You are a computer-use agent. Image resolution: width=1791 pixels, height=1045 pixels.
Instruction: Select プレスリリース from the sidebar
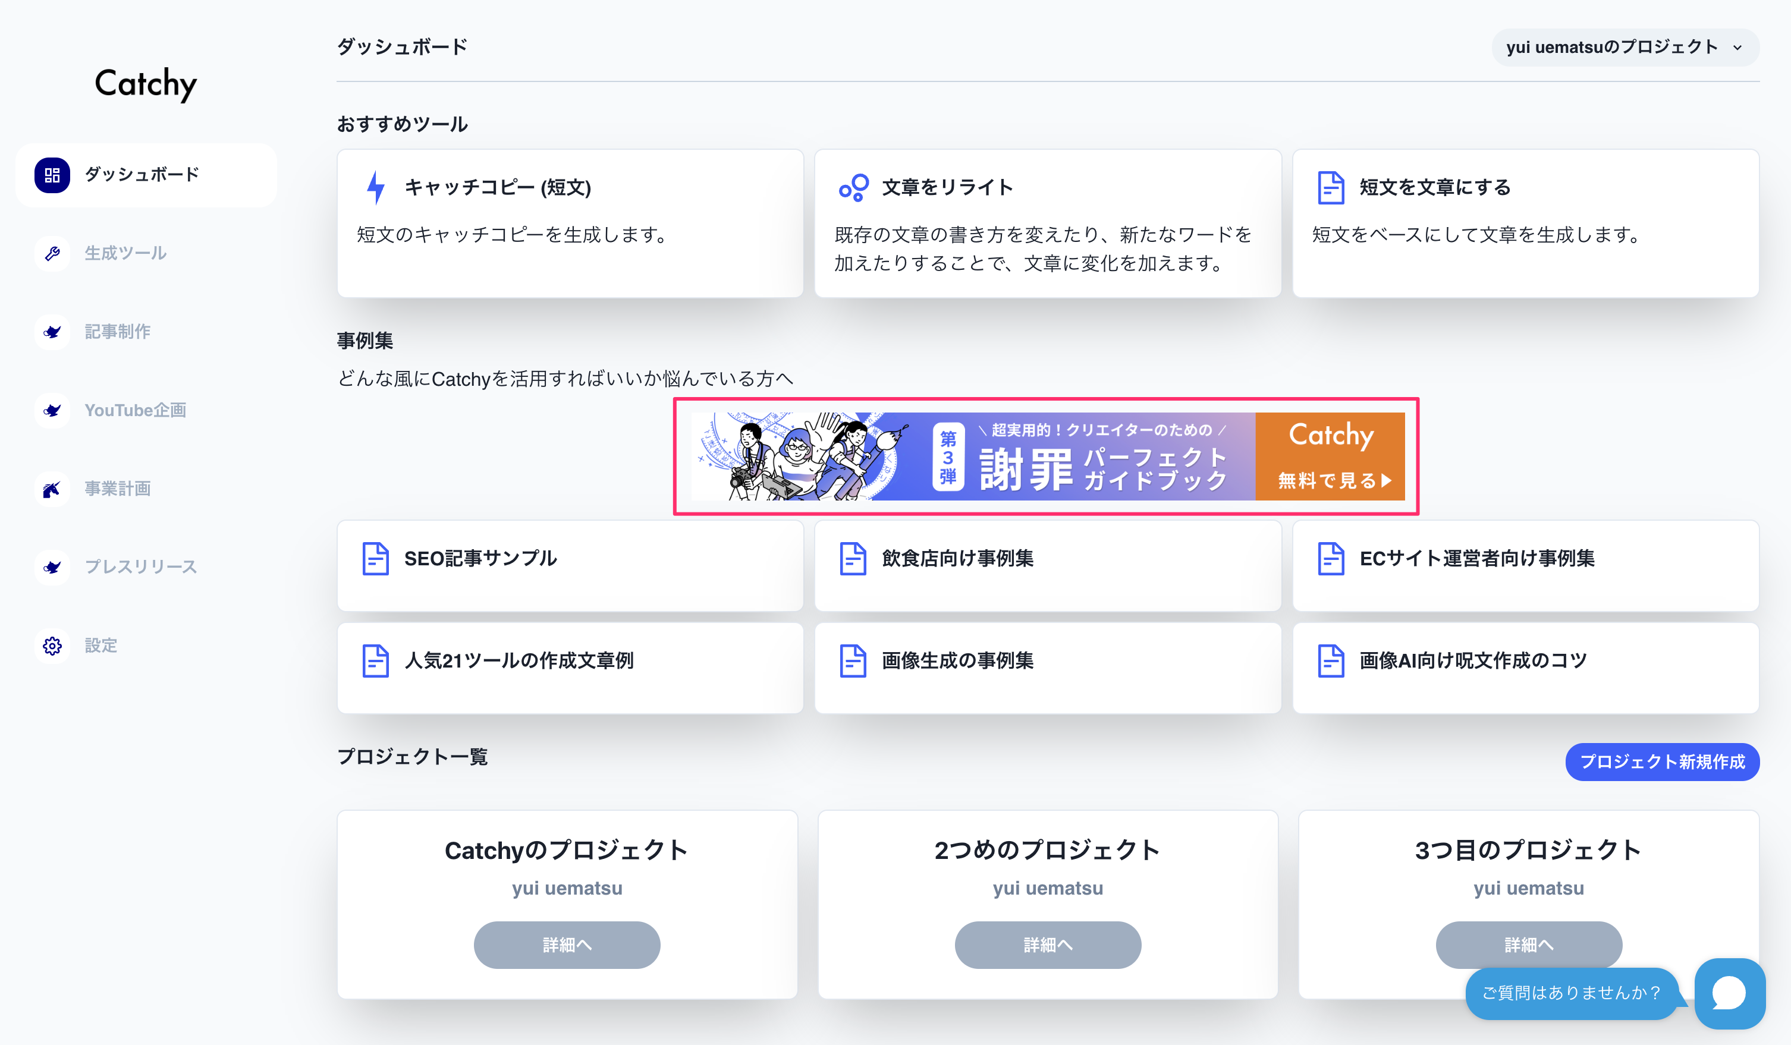pos(140,567)
